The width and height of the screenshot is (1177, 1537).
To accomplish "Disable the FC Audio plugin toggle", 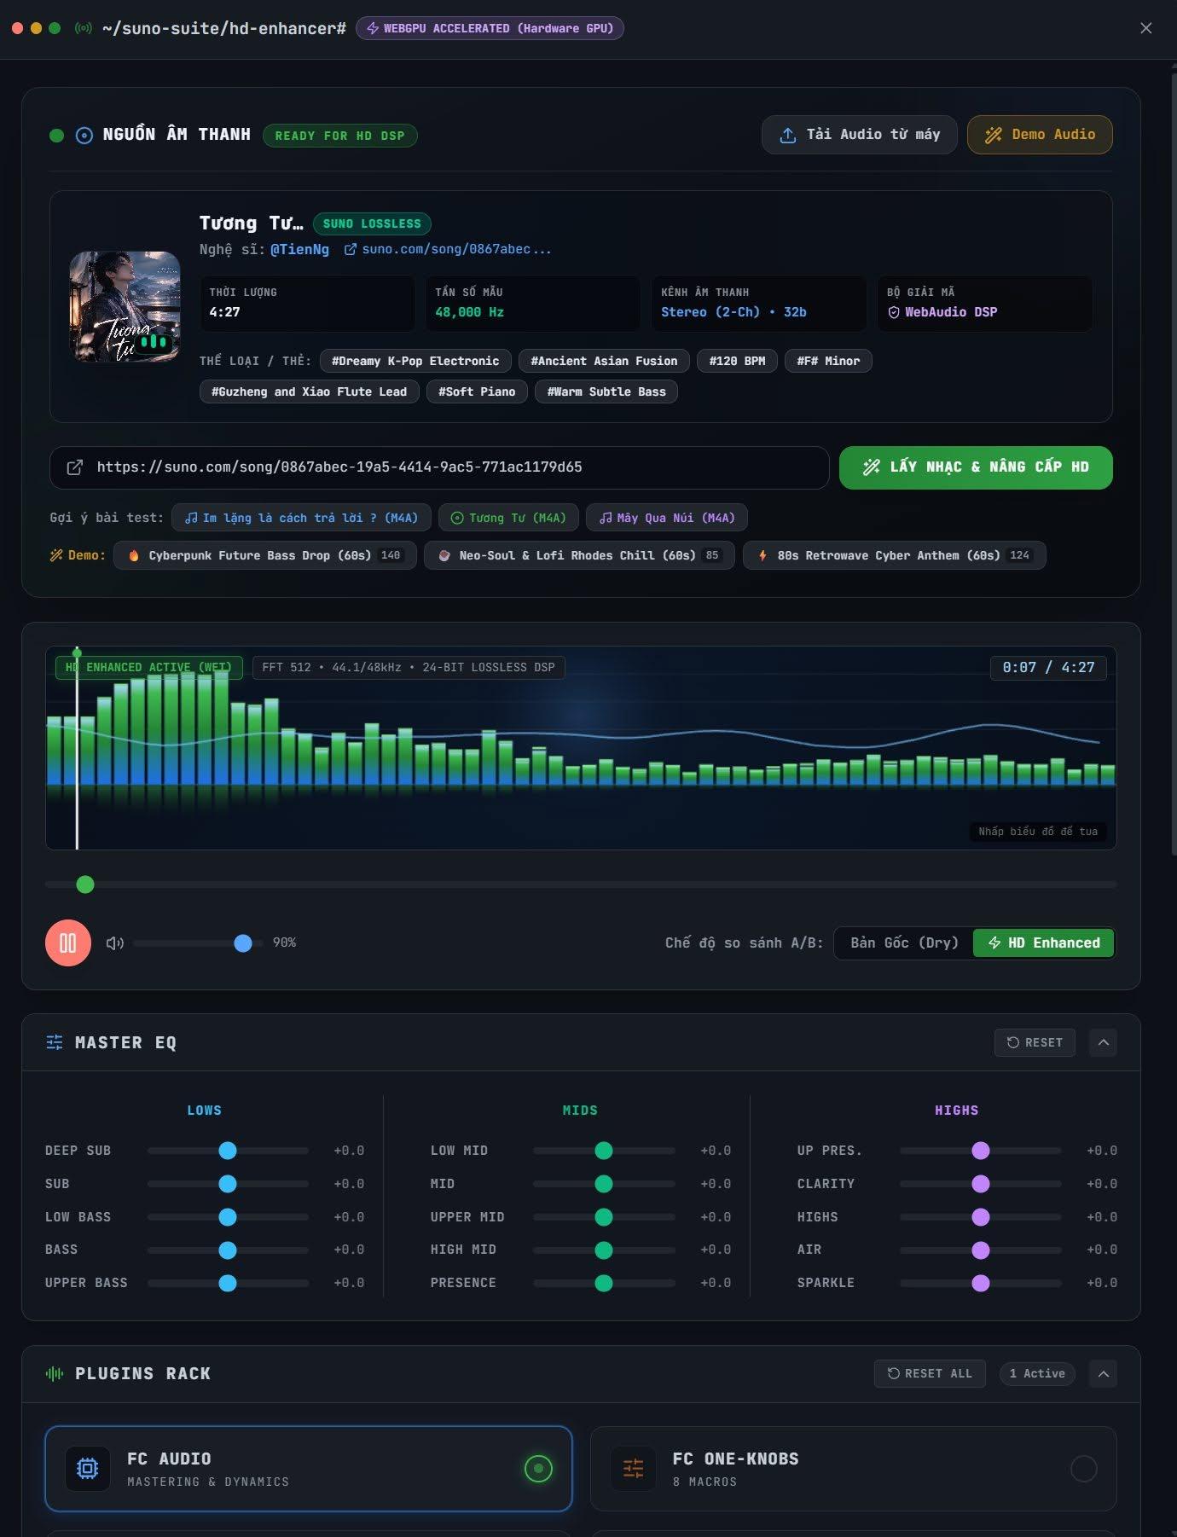I will click(538, 1468).
